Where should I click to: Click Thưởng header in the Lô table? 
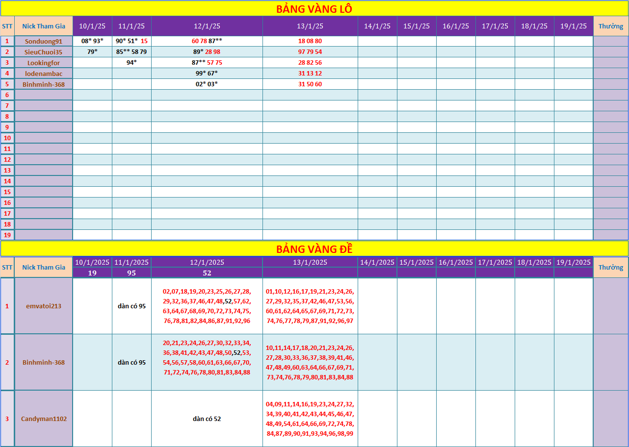(x=611, y=26)
